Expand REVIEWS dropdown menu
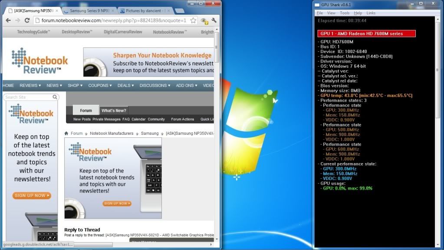 click(30, 85)
